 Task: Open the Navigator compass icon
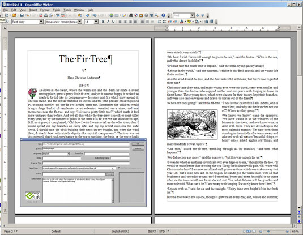[x=136, y=15]
